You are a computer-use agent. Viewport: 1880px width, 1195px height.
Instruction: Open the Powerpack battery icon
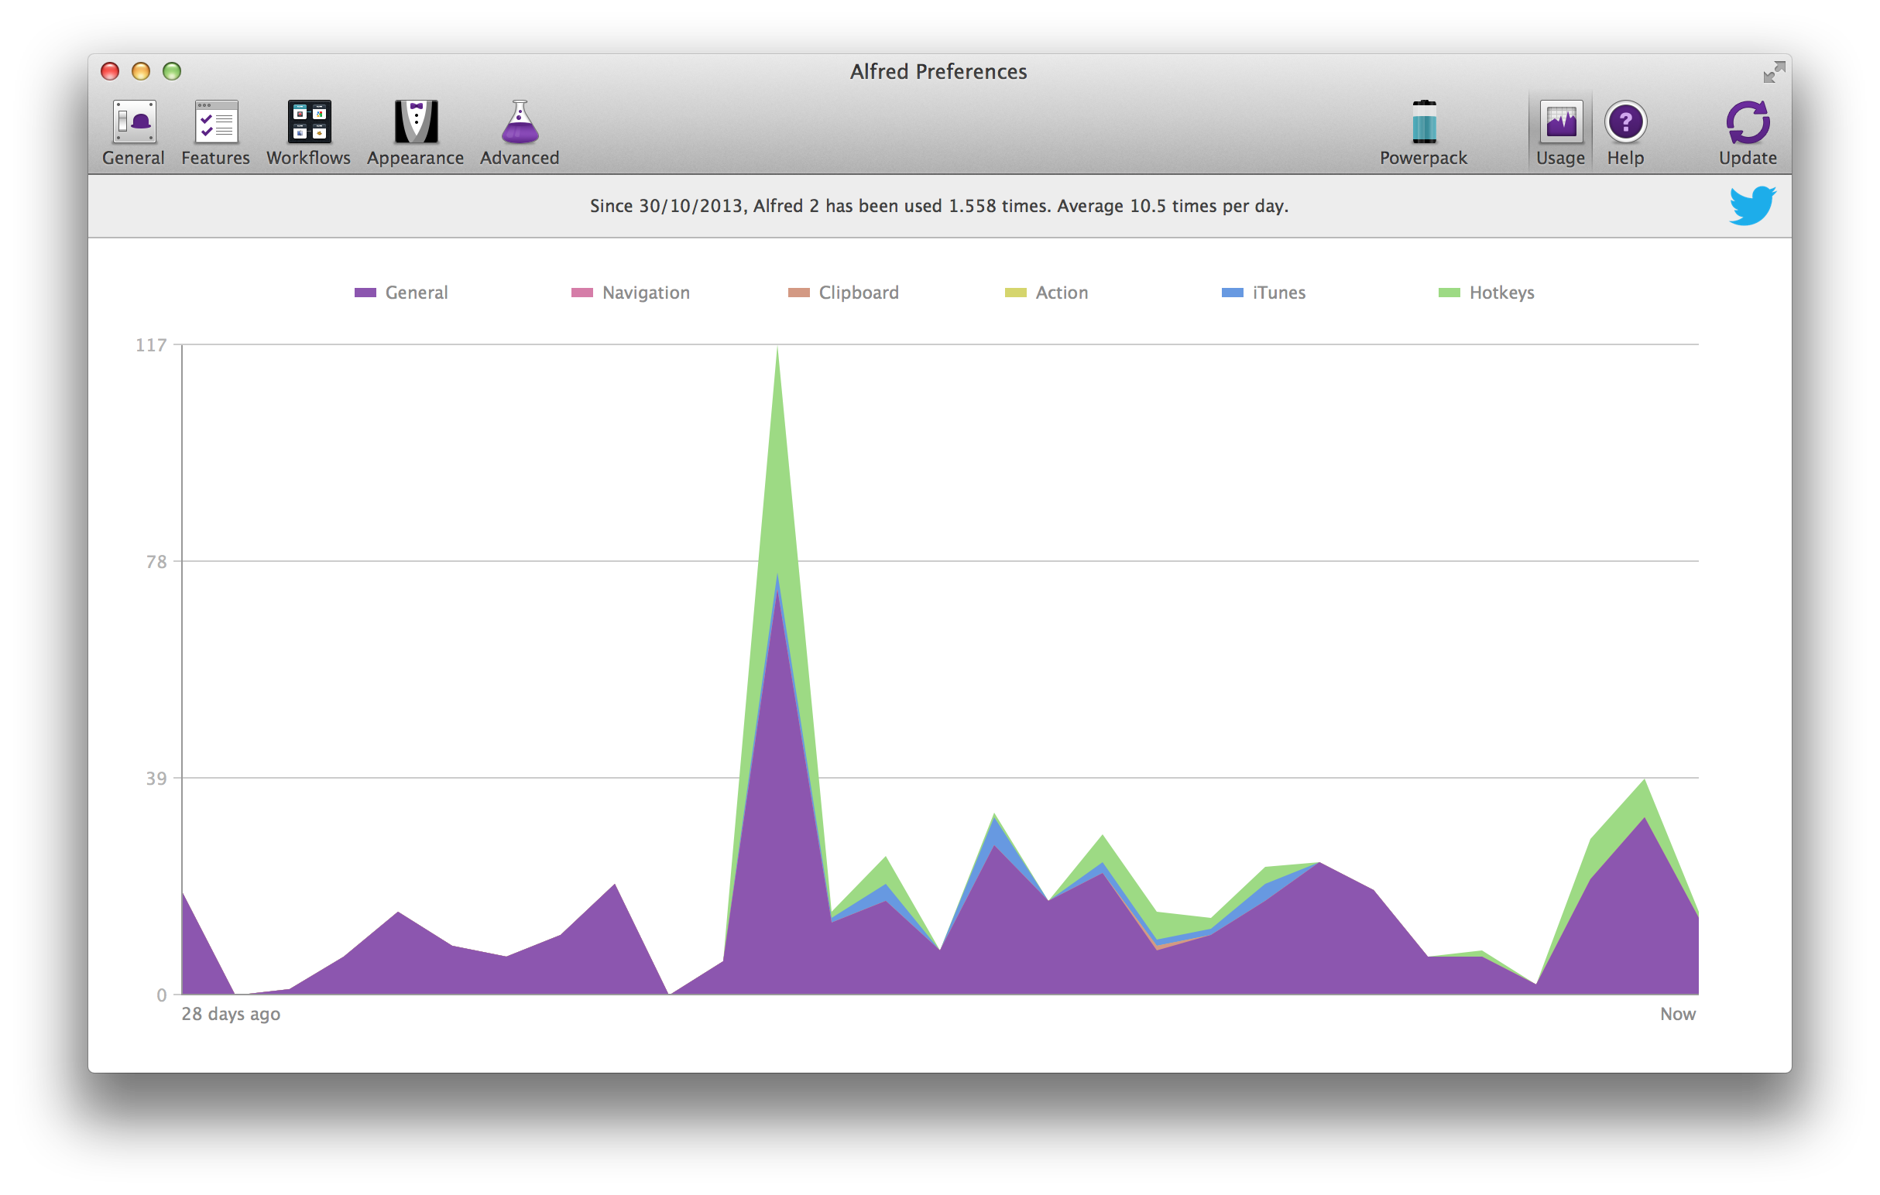[1423, 122]
